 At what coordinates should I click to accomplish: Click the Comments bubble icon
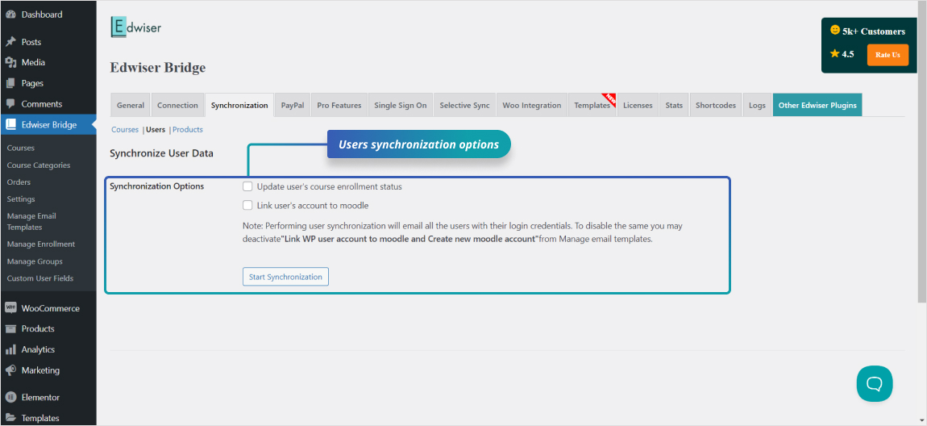10,103
